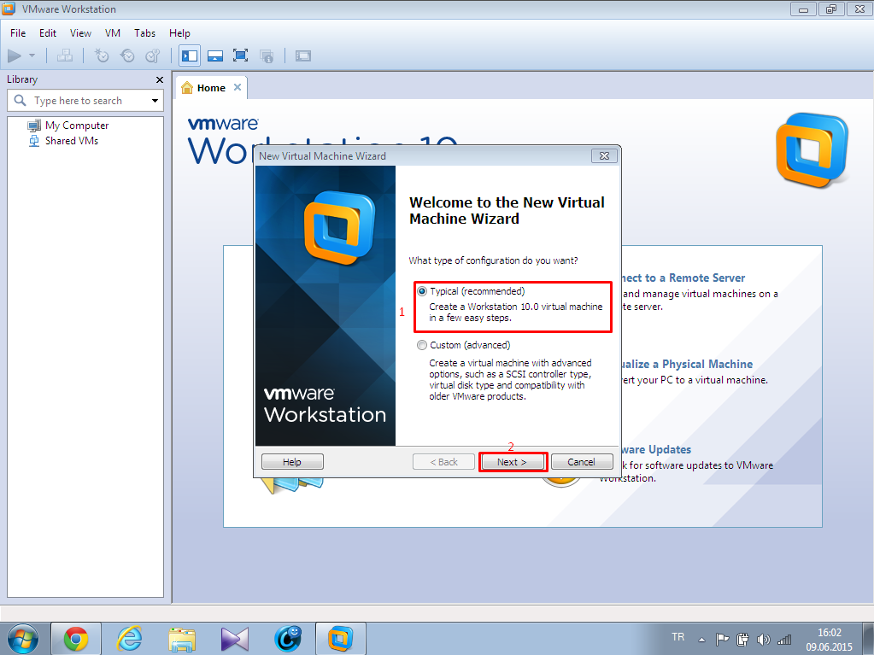Click the Back button in the wizard
This screenshot has height=655, width=874.
click(x=443, y=462)
